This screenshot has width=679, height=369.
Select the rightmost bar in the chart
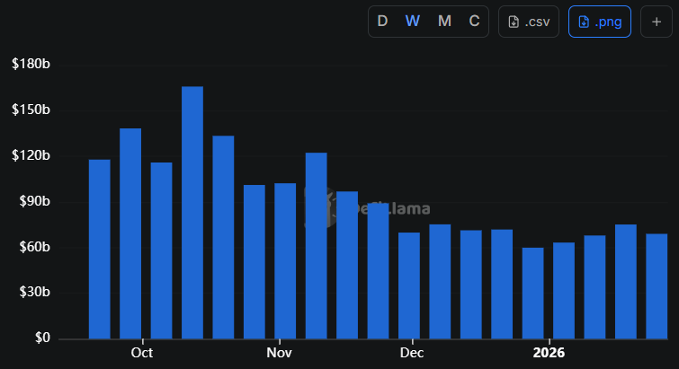coord(657,286)
